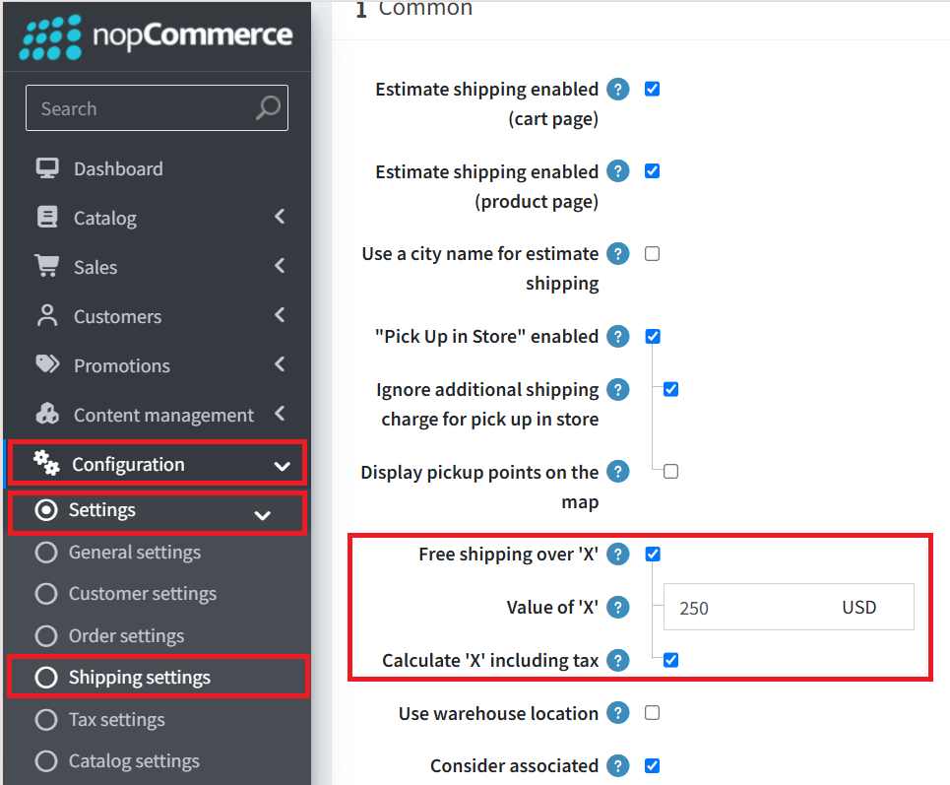Open Catalog settings
Screen dimensions: 950x785
click(134, 760)
